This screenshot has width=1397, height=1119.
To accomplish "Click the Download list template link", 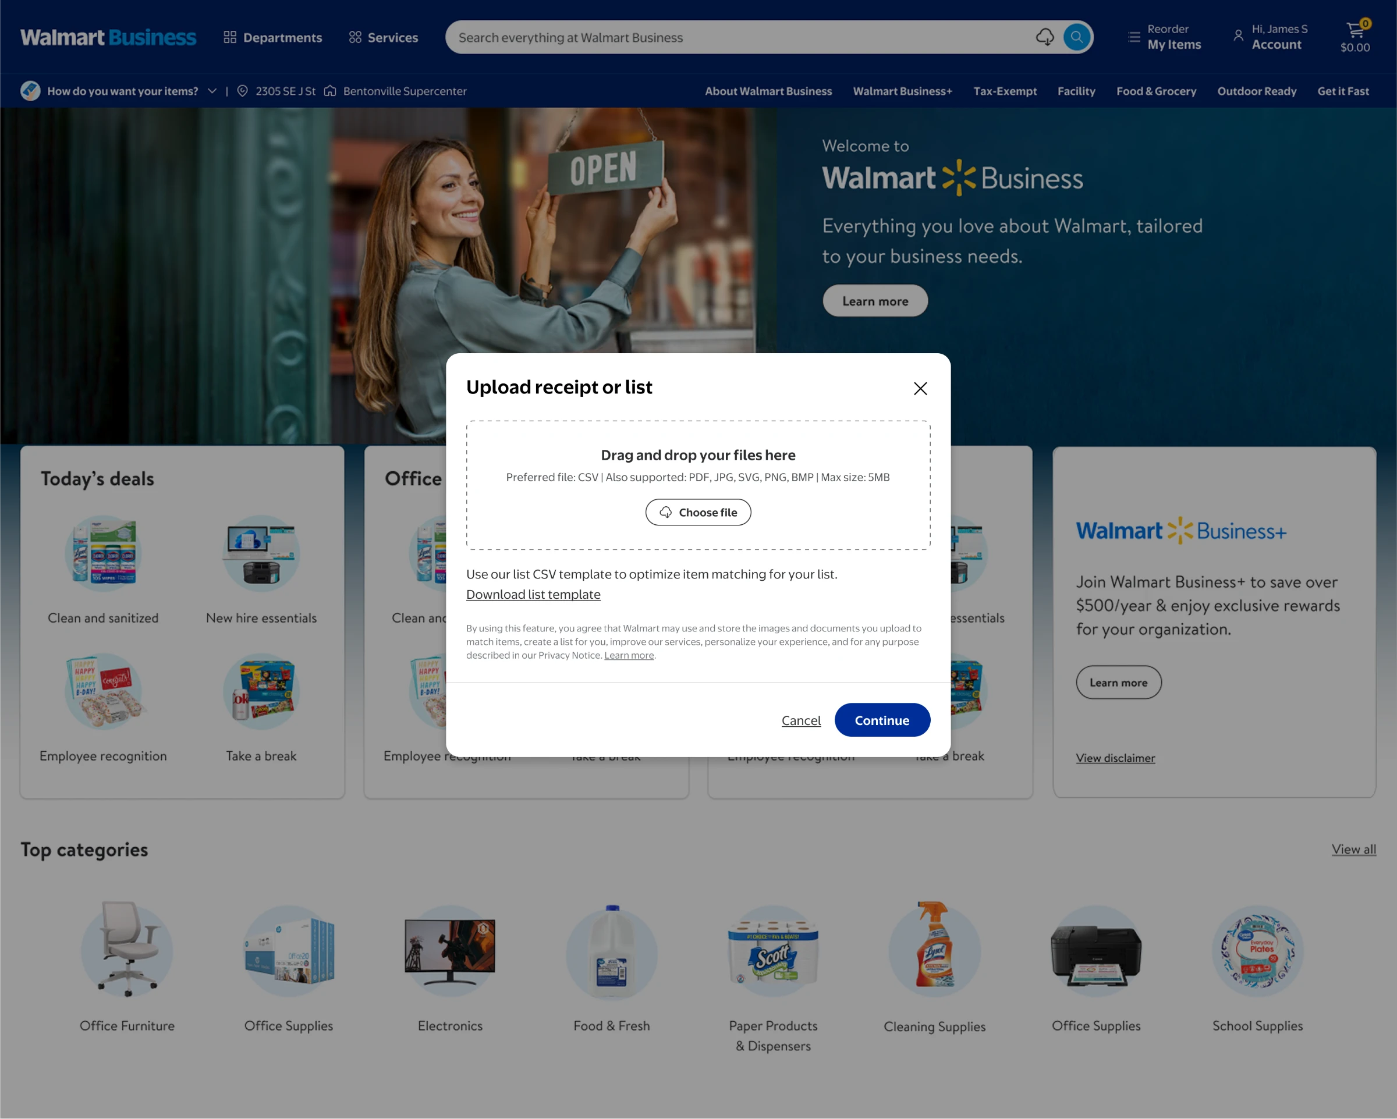I will click(x=533, y=594).
